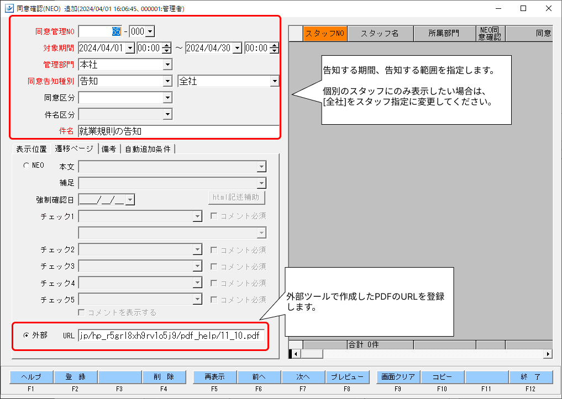
Task: Click the プレビュー F8 button
Action: (x=347, y=377)
